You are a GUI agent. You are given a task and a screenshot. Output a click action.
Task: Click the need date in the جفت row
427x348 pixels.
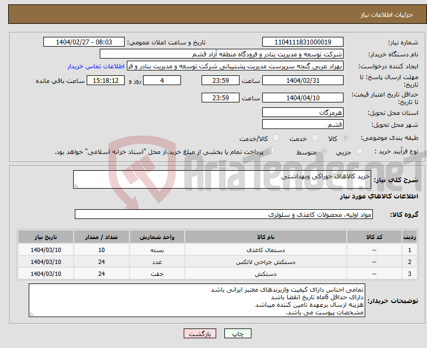[46, 274]
